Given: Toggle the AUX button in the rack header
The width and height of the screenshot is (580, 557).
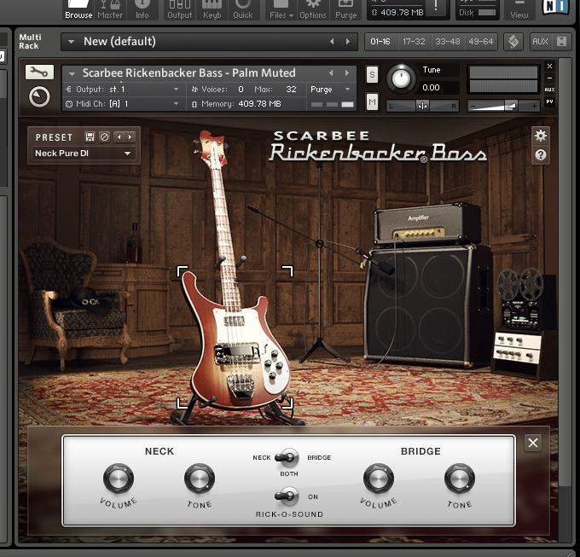Looking at the screenshot, I should coord(540,42).
